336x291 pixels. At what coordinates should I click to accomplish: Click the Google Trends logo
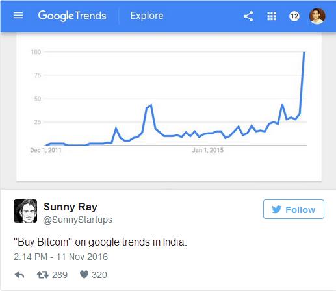pos(72,16)
